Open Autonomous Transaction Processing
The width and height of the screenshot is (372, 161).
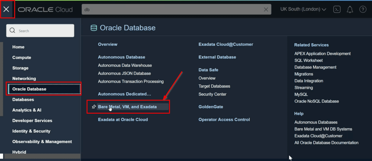tap(131, 81)
